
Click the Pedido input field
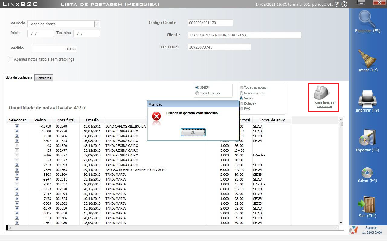[54, 49]
